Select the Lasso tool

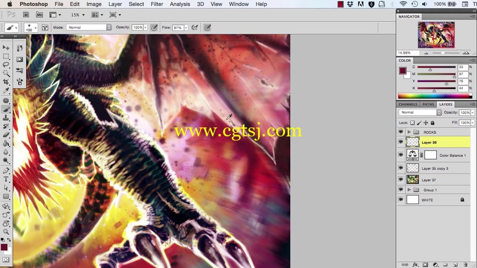tap(6, 65)
